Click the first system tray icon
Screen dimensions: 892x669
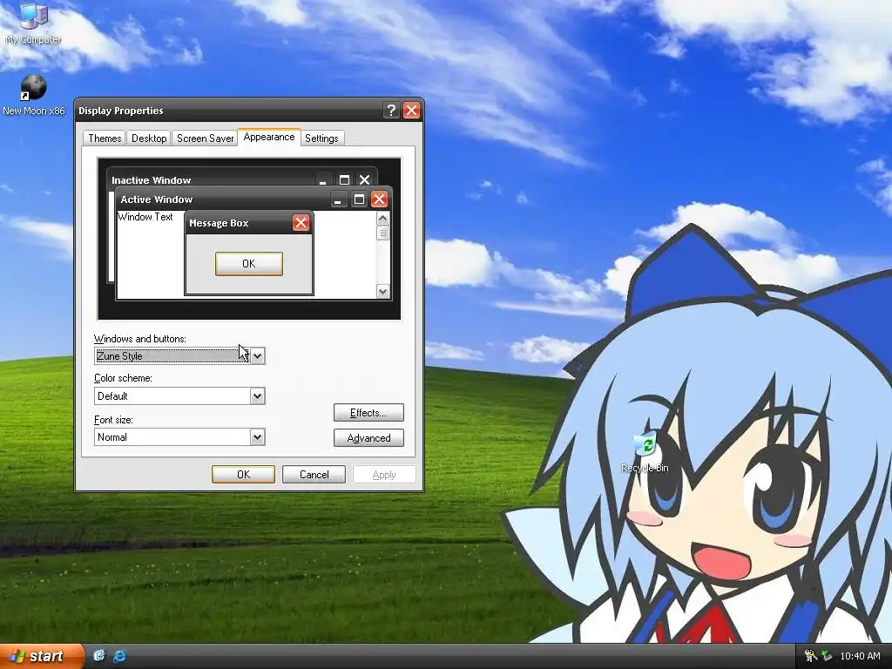[x=811, y=656]
